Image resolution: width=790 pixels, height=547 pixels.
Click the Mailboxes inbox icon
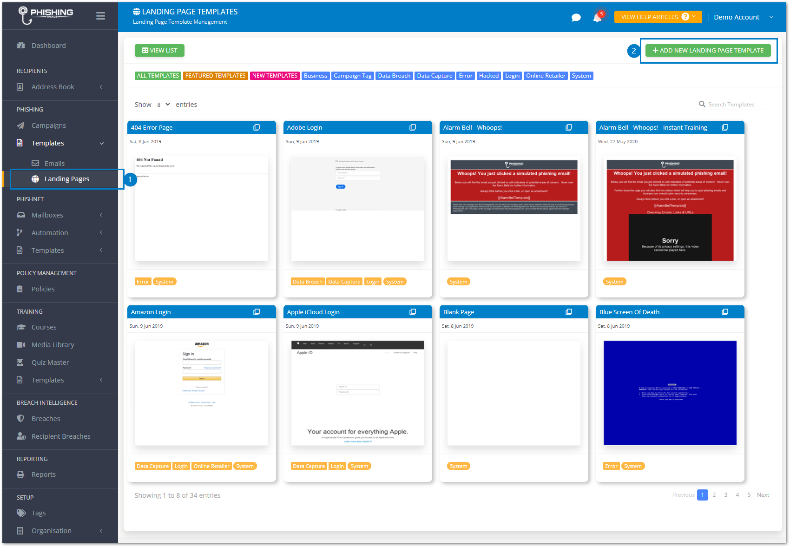click(x=21, y=215)
